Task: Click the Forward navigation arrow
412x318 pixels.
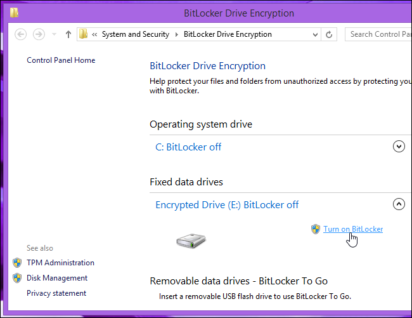Action: pos(39,34)
